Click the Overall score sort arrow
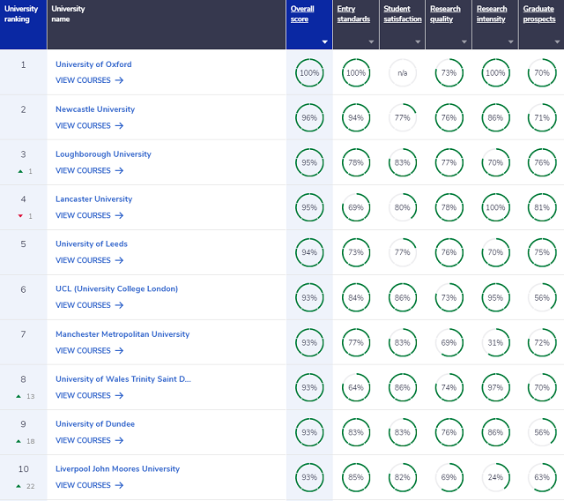564x501 pixels. (325, 42)
